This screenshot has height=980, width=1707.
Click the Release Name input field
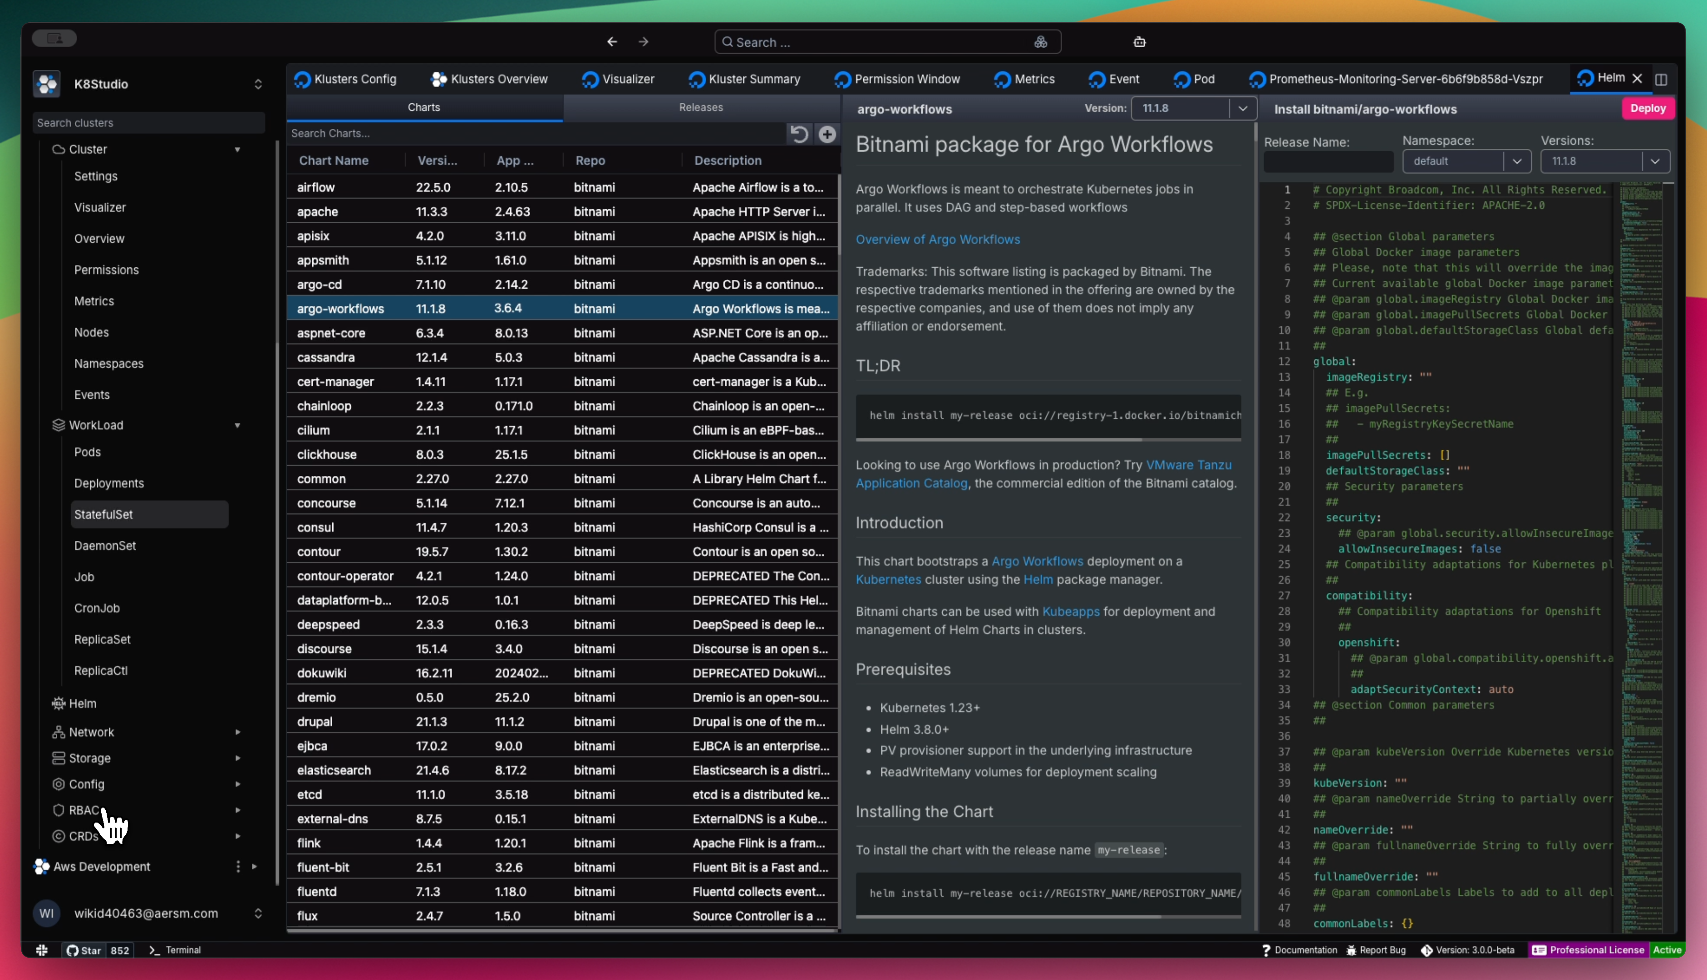(1328, 162)
